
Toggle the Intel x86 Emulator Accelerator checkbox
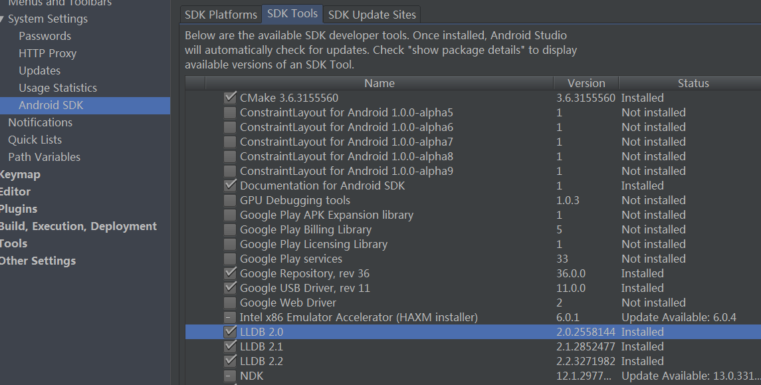(230, 317)
